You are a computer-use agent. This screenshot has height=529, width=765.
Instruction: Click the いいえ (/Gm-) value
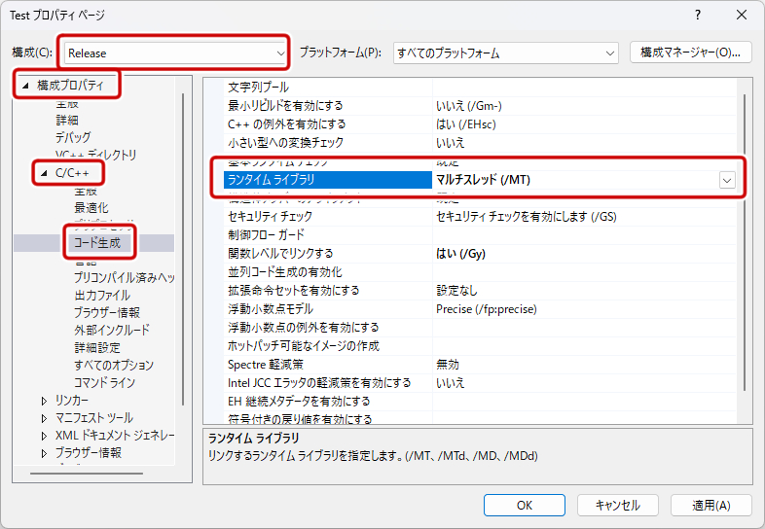tap(469, 106)
